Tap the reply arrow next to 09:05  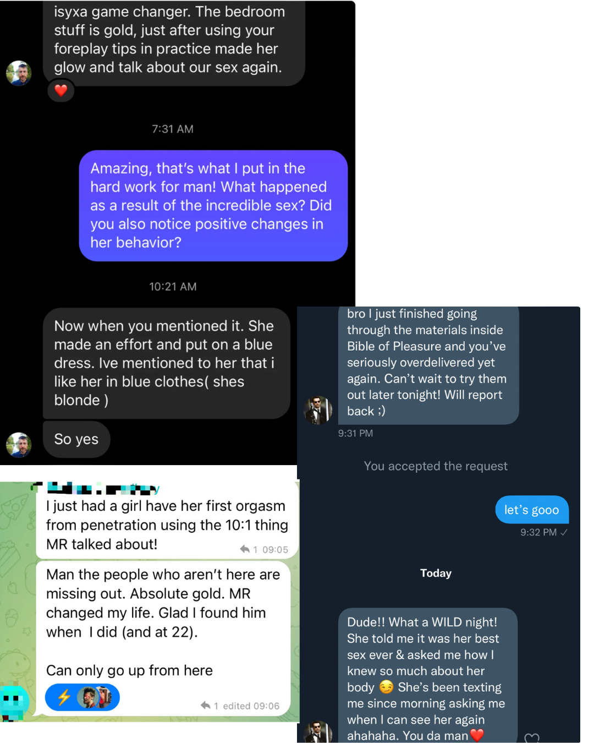tap(245, 549)
